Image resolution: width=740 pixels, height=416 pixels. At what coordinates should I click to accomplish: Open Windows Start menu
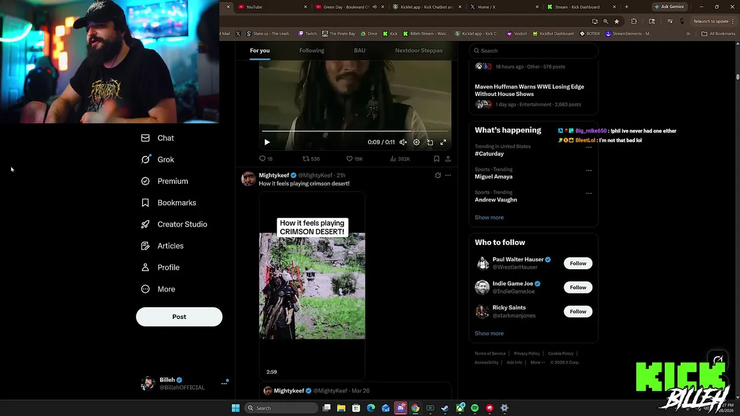[235, 408]
